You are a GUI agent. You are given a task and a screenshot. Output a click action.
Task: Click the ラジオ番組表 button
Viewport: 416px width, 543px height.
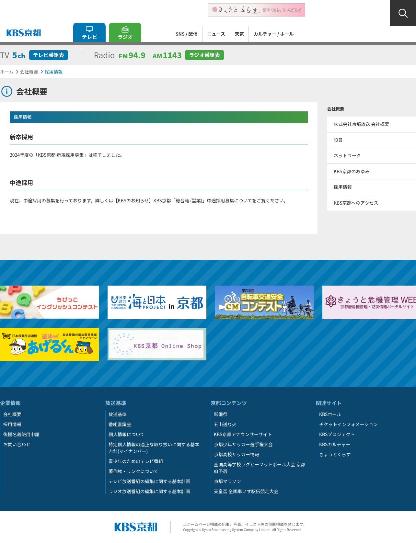[204, 55]
